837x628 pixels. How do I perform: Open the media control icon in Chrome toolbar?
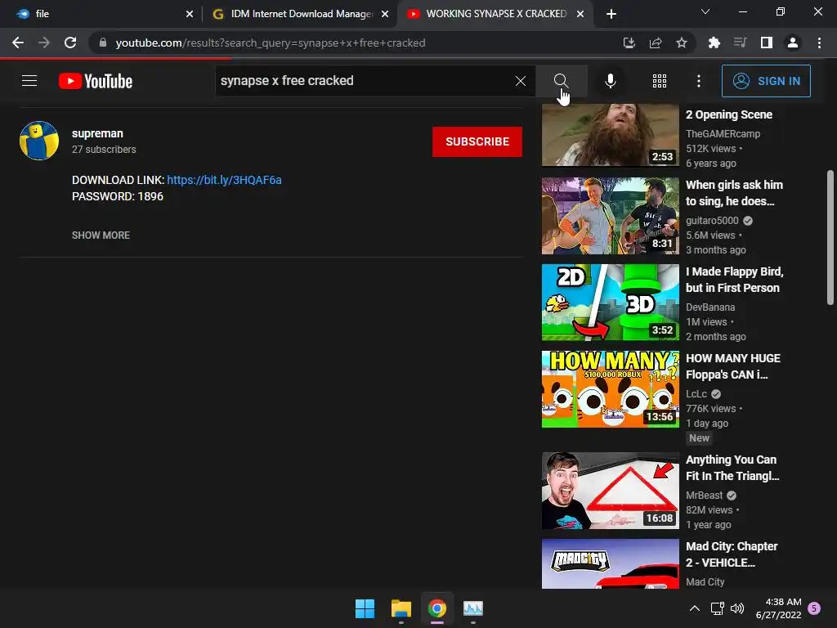coord(740,43)
